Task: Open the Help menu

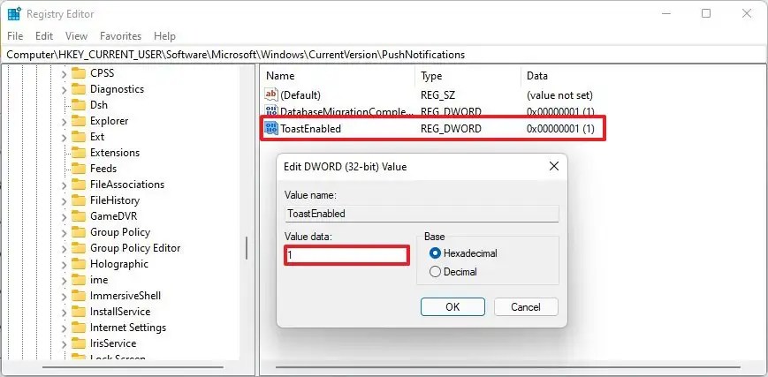Action: [164, 36]
